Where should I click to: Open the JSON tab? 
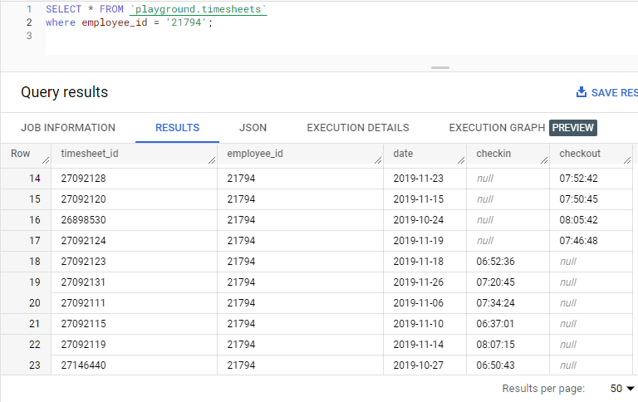[x=253, y=128]
